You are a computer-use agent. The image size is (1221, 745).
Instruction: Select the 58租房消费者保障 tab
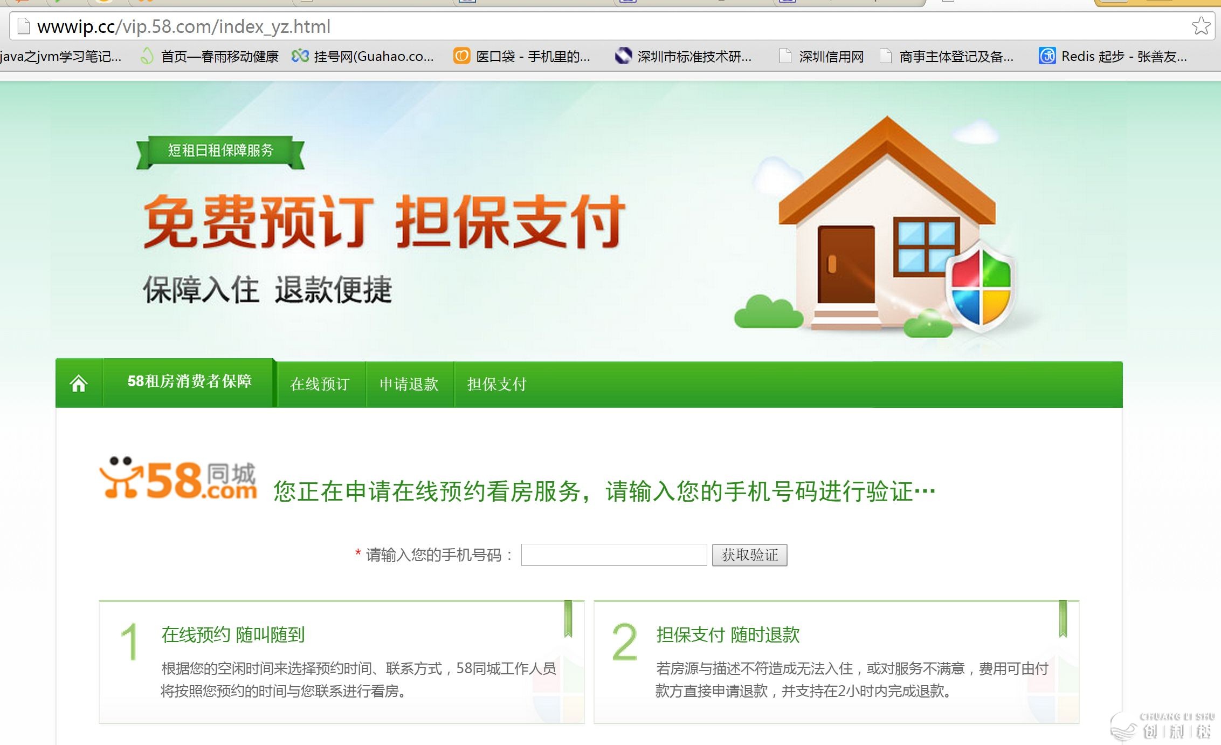click(x=189, y=381)
